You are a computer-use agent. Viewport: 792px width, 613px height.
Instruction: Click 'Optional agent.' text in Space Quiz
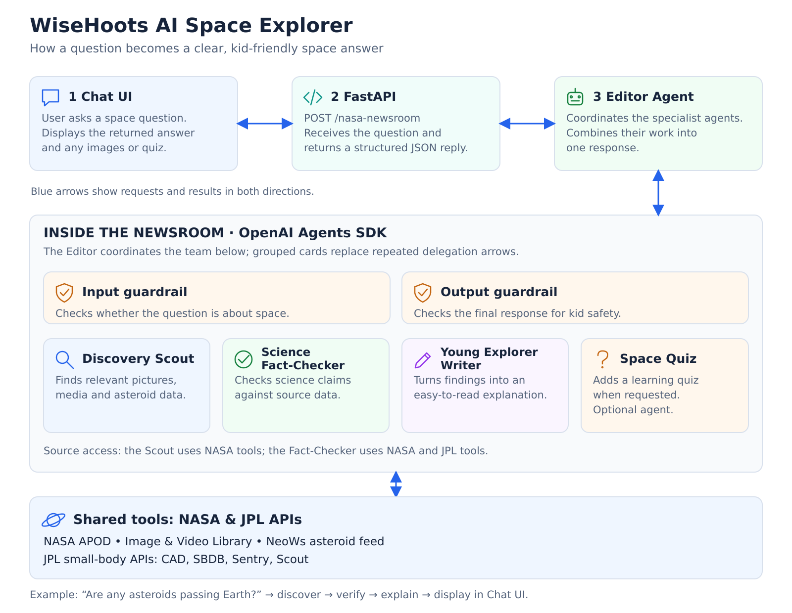click(x=633, y=410)
